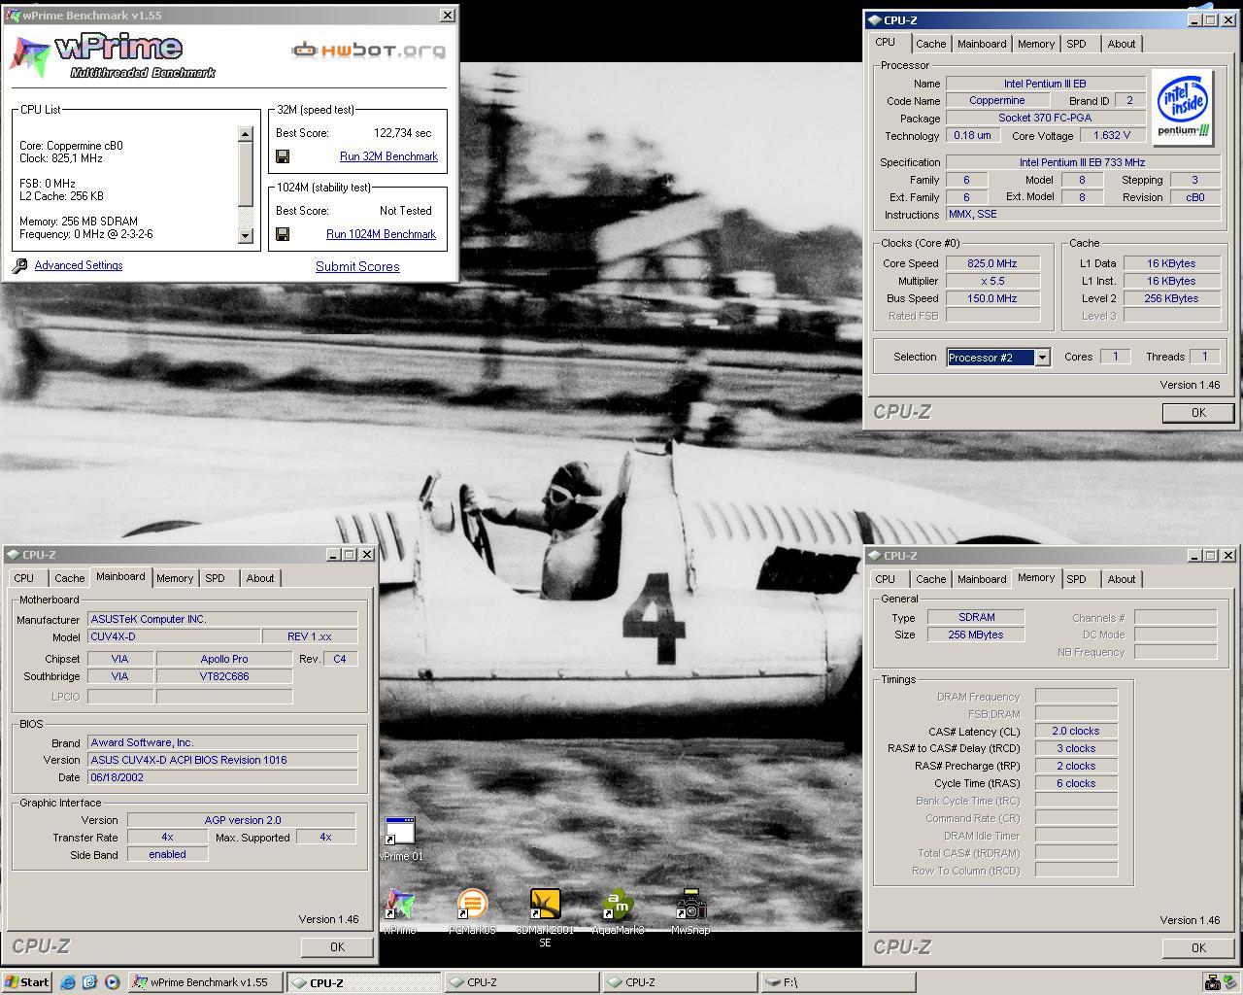
Task: Click the motherboard Model CUV4X-D field
Action: [x=174, y=636]
